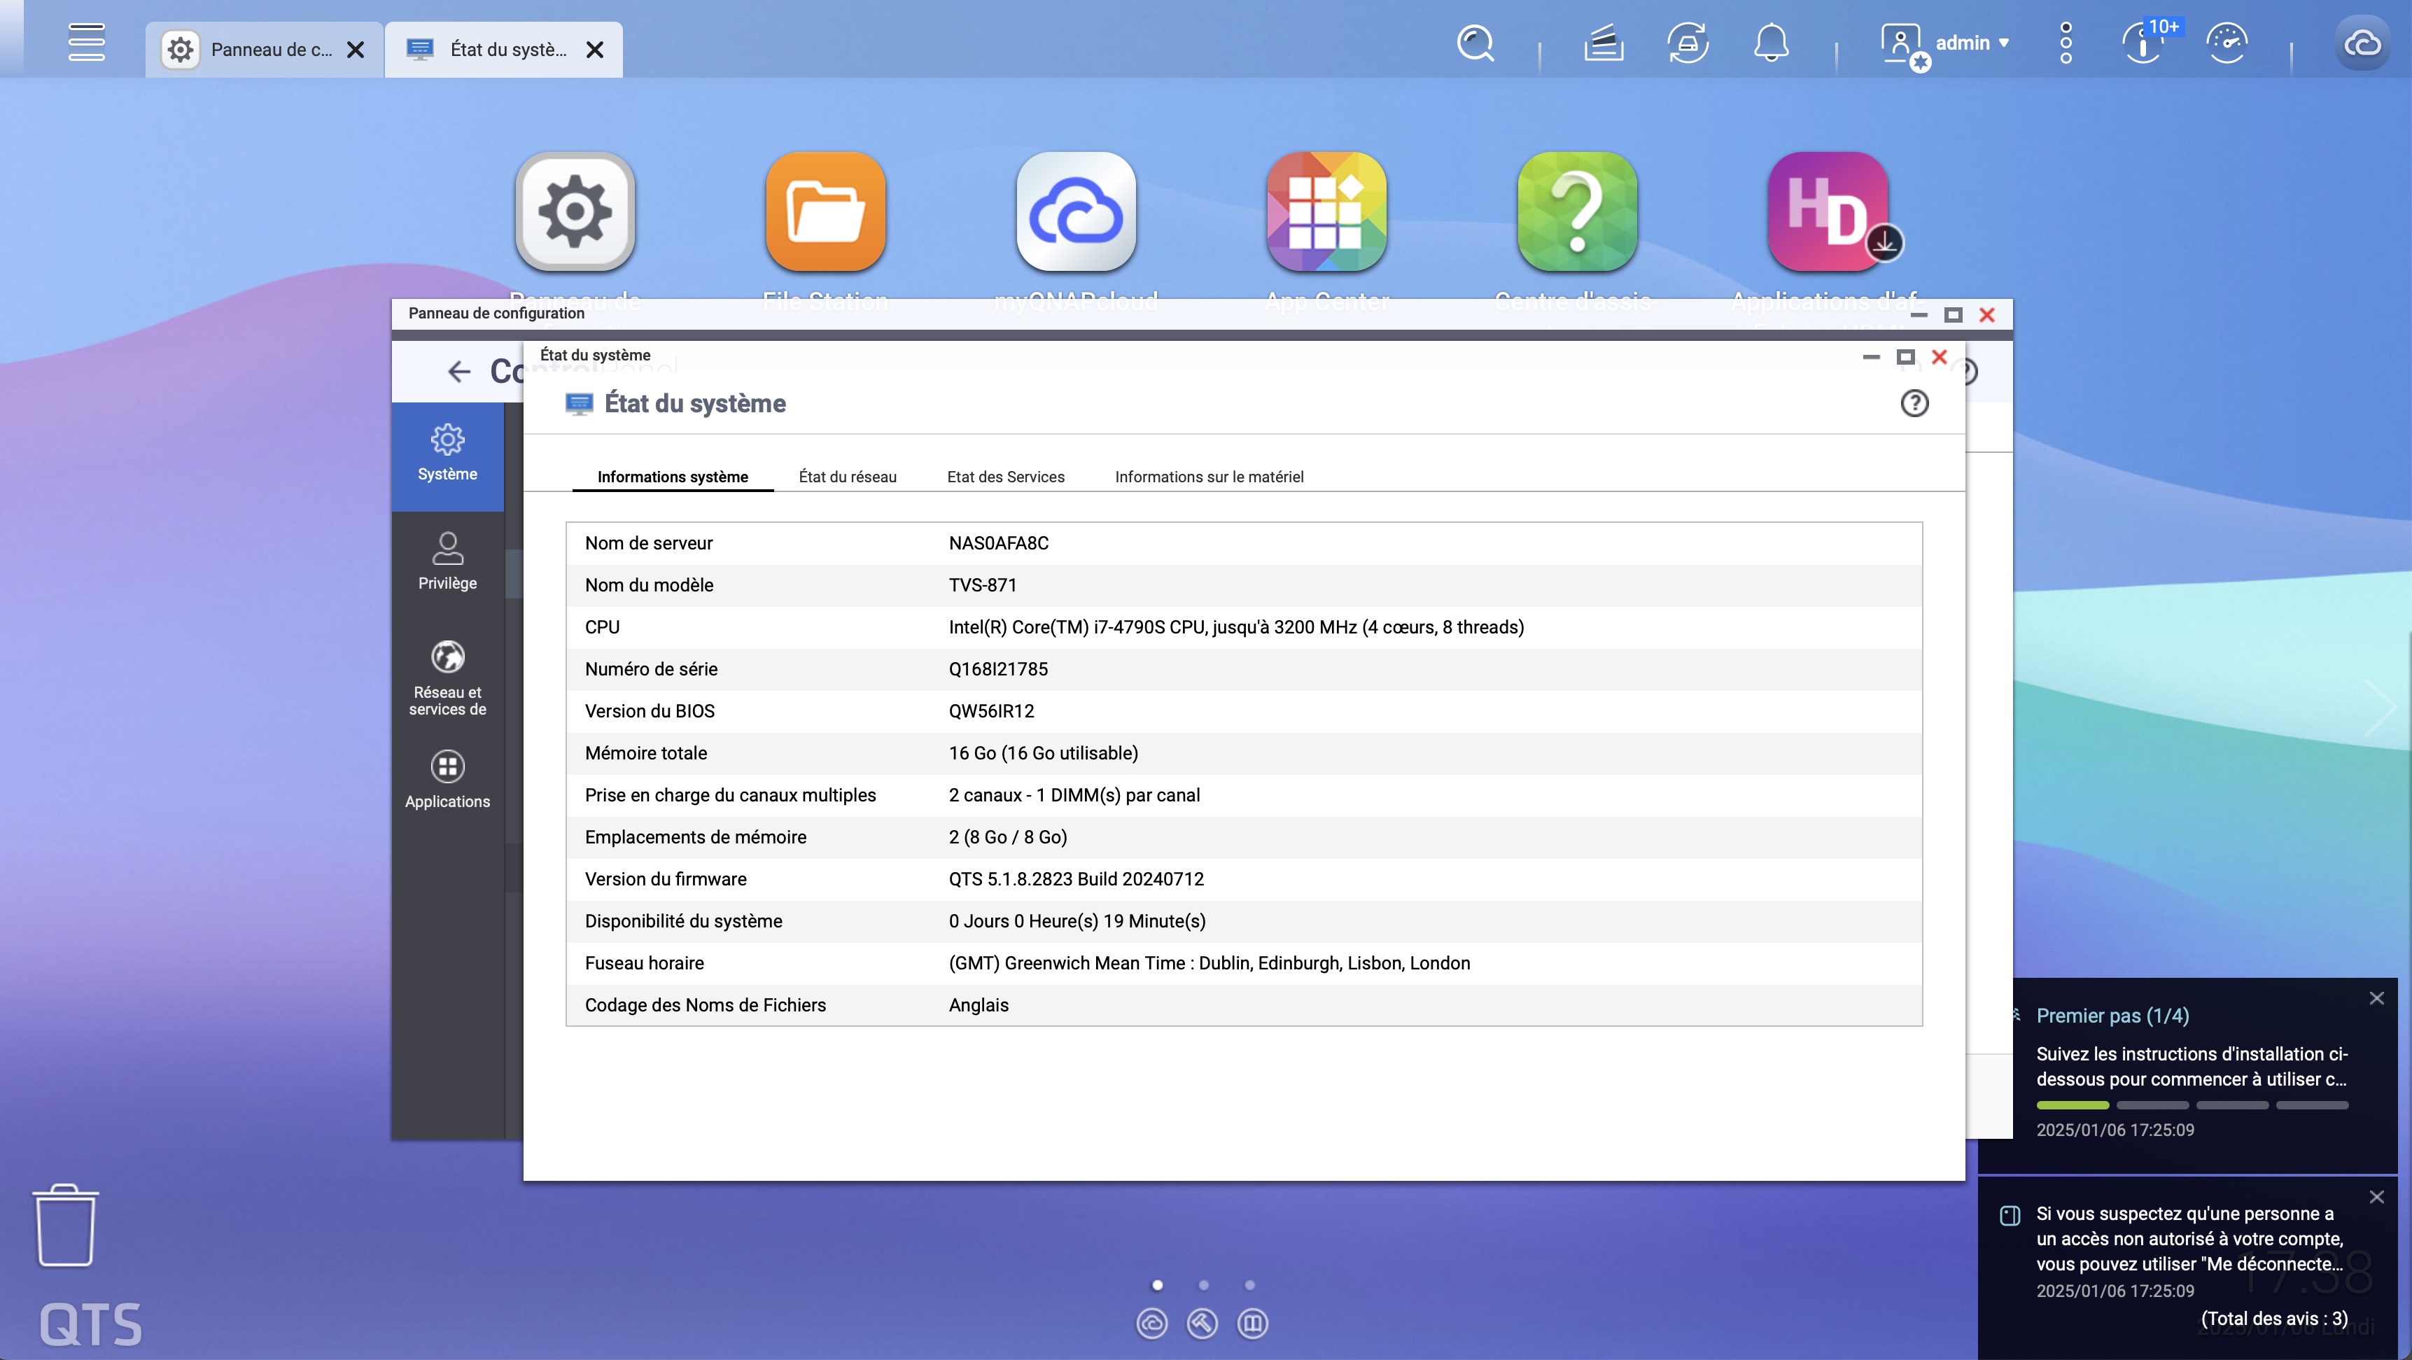Click back arrow in Control Panel window
Viewport: 2412px width, 1360px height.
tap(458, 372)
